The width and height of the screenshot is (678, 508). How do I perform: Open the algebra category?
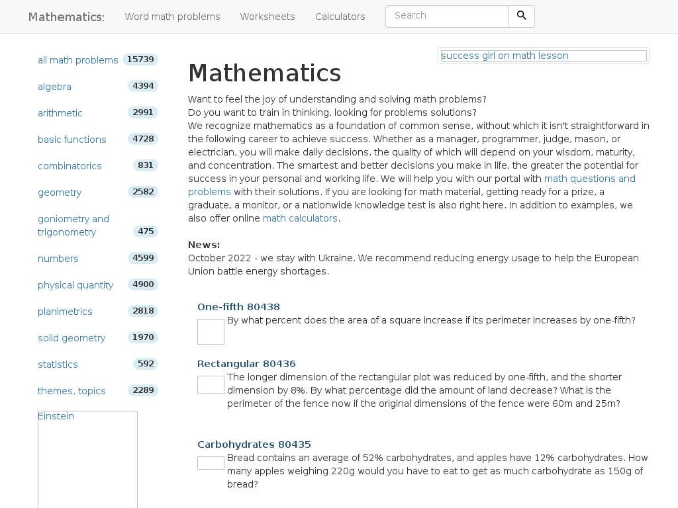pyautogui.click(x=54, y=87)
